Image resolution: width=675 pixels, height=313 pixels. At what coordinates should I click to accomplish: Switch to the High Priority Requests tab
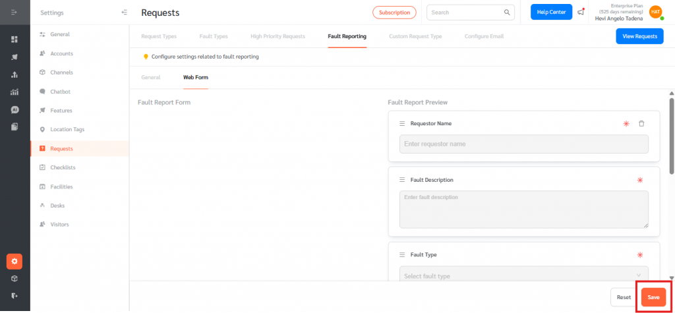click(278, 36)
